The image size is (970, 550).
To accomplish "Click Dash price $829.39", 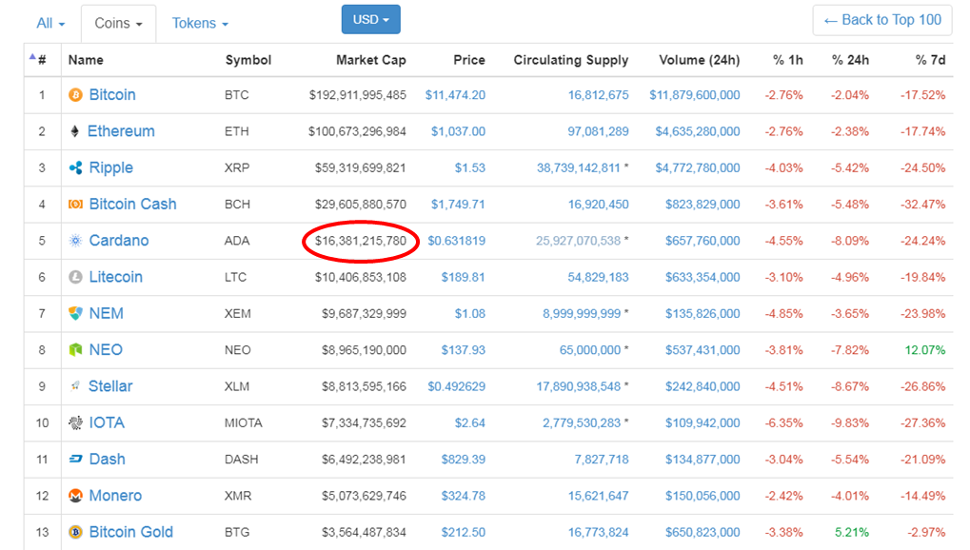I will coord(464,459).
